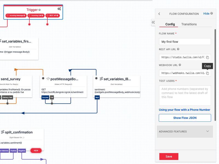Viewport: 219px width, 164px height.
Task: Click the help icon beside Trigger title
Action: coord(40,10)
